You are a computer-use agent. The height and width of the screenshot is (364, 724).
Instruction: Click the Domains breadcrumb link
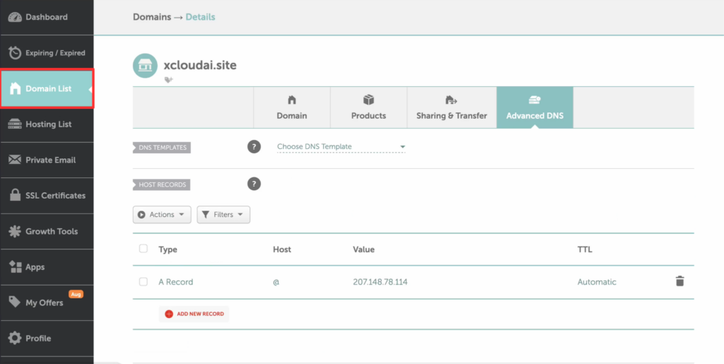tap(152, 17)
